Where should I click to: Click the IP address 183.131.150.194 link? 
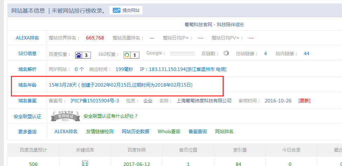[183, 69]
